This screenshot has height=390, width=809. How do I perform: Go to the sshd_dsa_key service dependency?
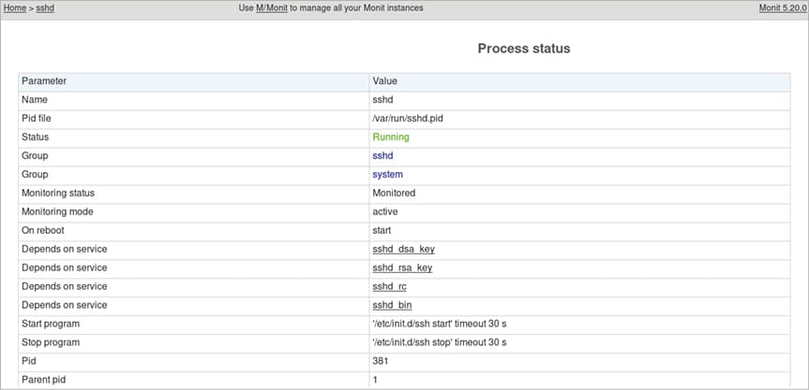pos(403,249)
